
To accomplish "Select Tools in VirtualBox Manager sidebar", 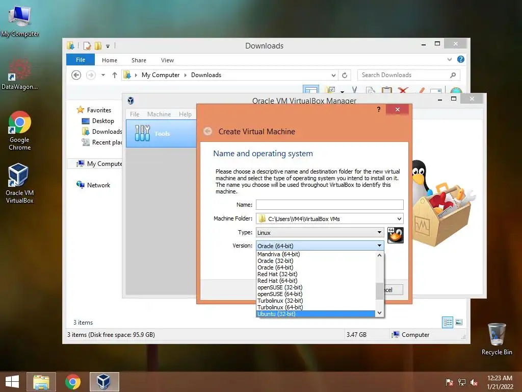I will pyautogui.click(x=161, y=133).
